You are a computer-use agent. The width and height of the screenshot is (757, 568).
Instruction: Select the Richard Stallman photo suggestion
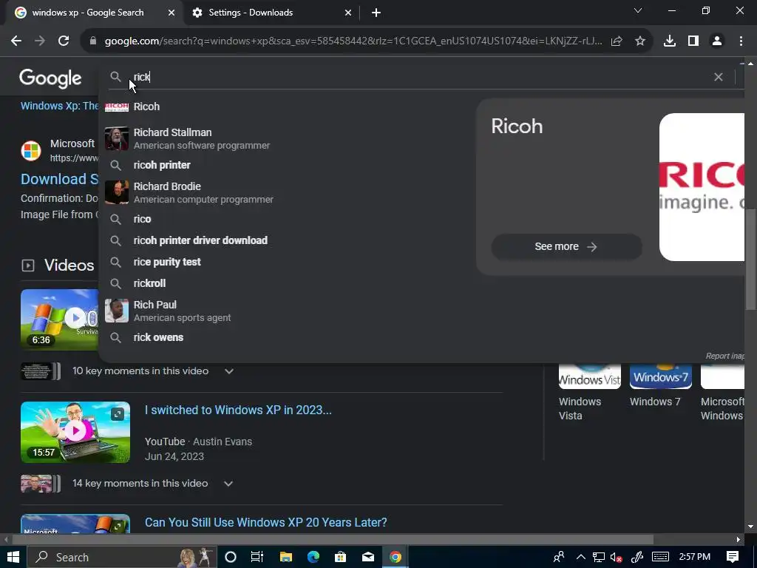point(117,138)
